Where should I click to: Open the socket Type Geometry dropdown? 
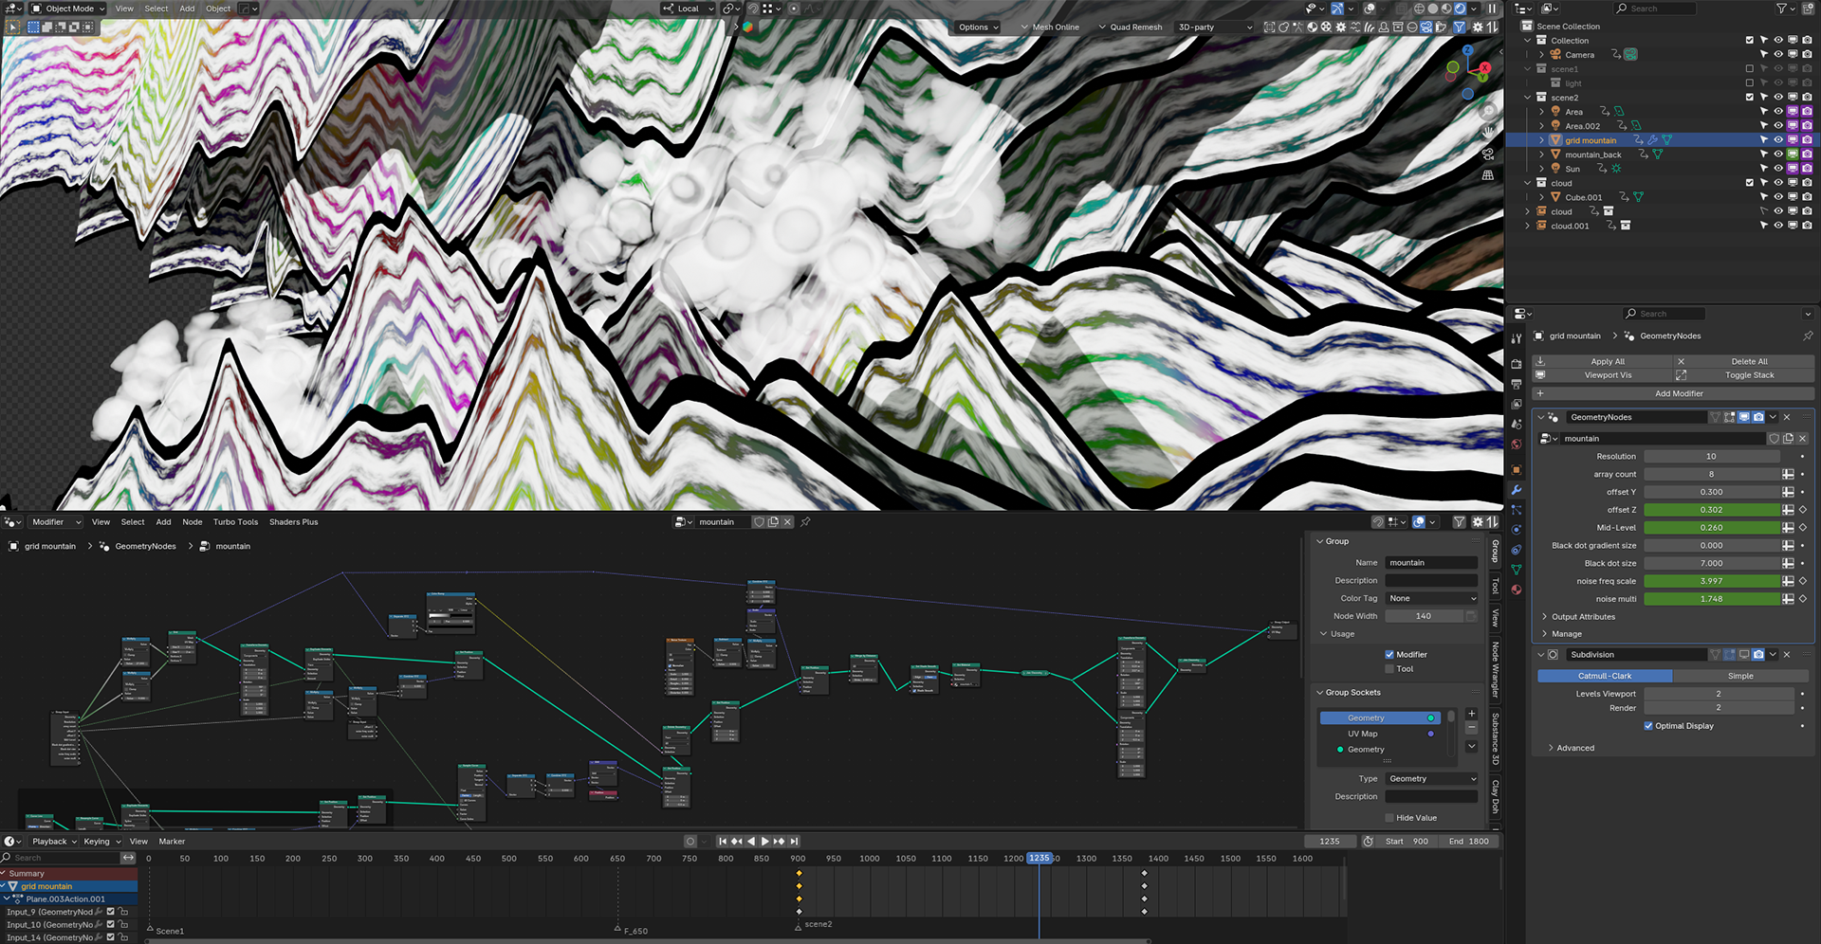coord(1431,779)
